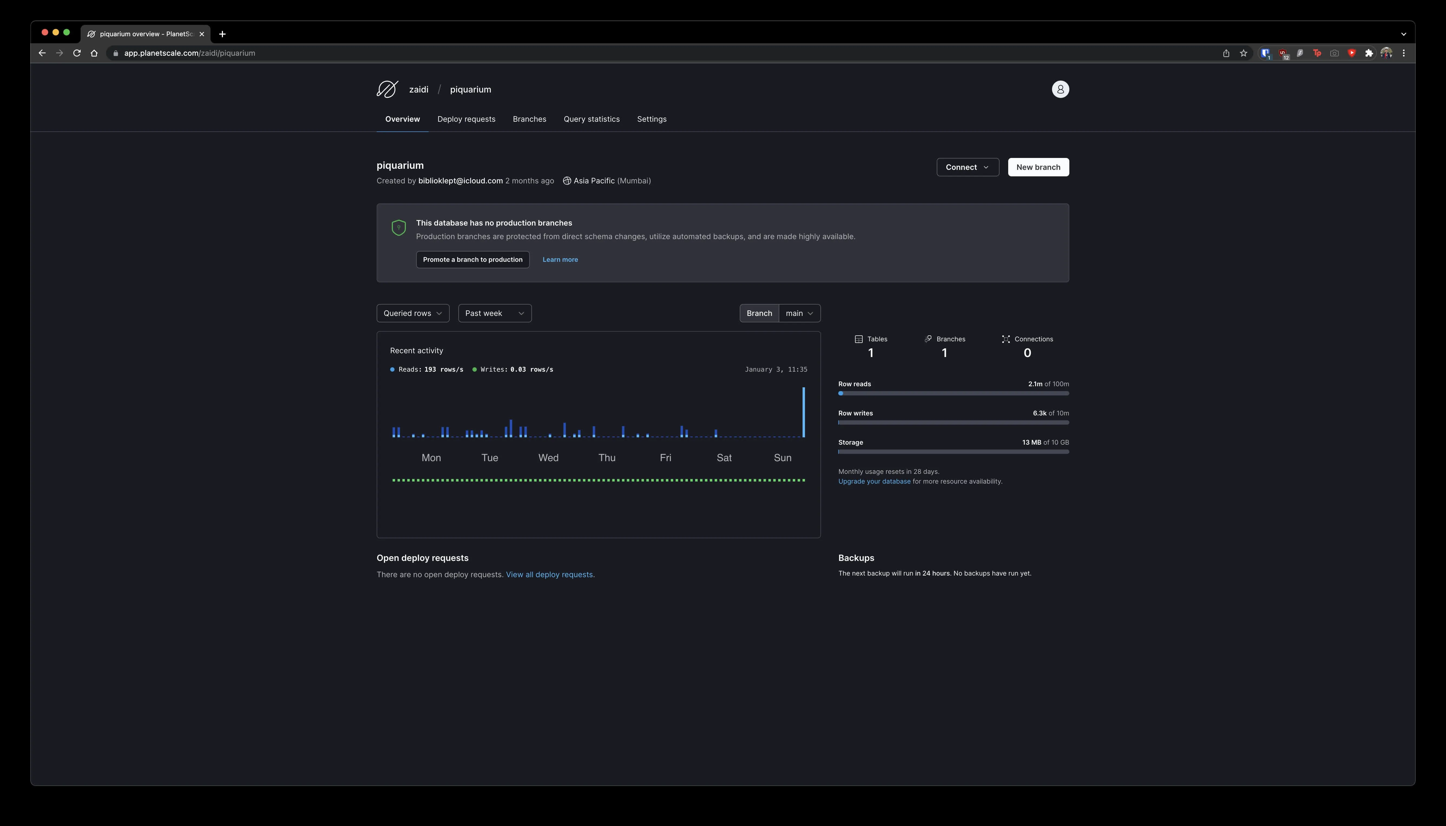This screenshot has height=826, width=1446.
Task: Click the Connections stat icon
Action: pyautogui.click(x=1005, y=339)
